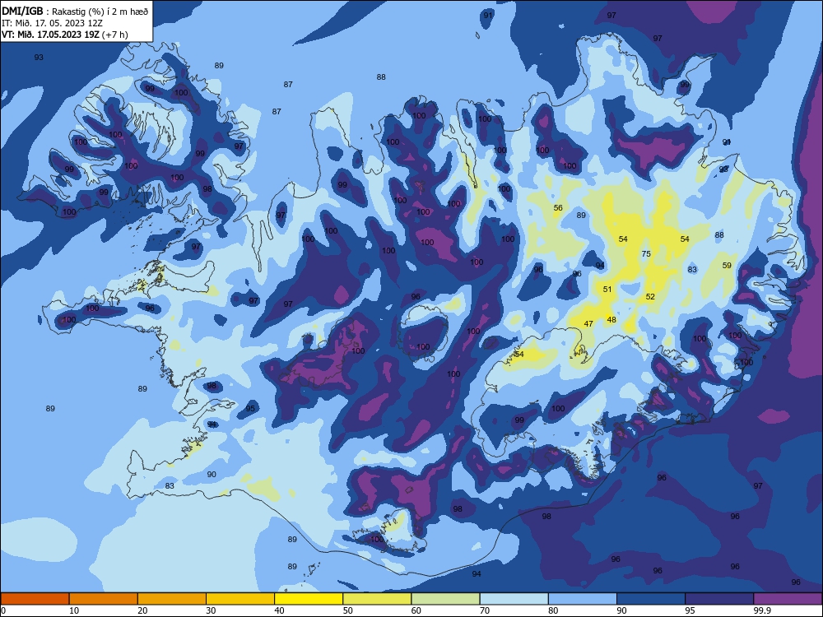This screenshot has height=617, width=823.
Task: Select the 60–70 pale green legend swatch
Action: tap(445, 599)
